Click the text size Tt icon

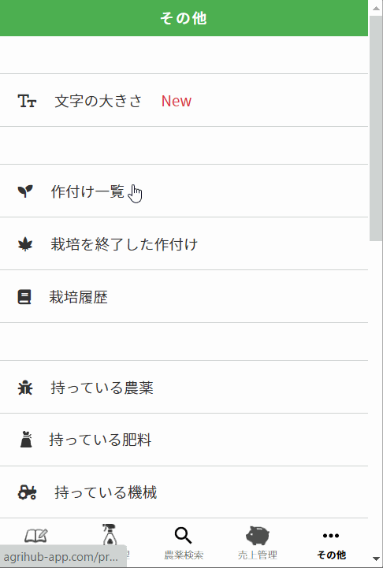coord(27,101)
